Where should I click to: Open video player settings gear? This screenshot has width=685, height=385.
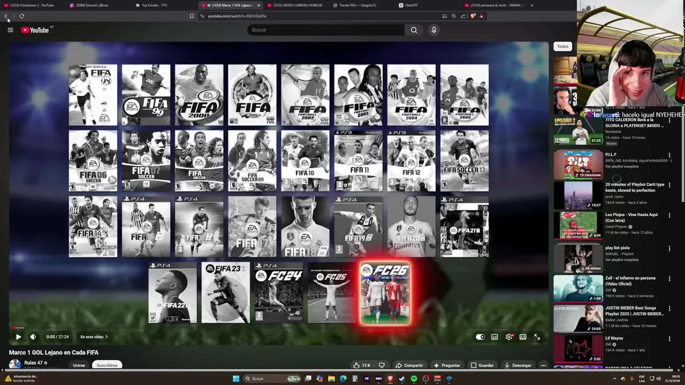(x=509, y=337)
